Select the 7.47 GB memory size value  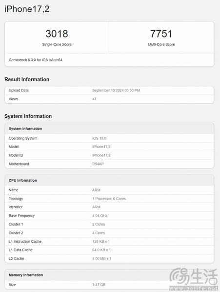(x=99, y=285)
